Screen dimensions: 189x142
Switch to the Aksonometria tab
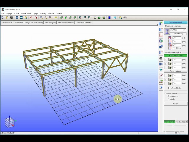7,22
